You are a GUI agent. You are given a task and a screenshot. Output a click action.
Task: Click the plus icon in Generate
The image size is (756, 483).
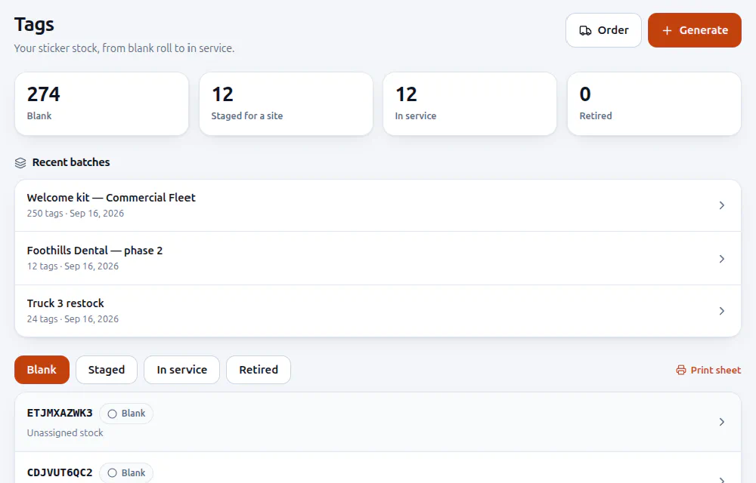pos(667,31)
